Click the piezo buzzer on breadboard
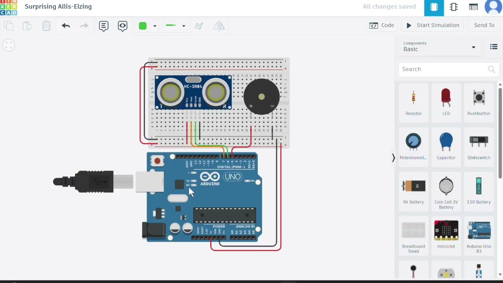The width and height of the screenshot is (503, 283). [x=262, y=97]
